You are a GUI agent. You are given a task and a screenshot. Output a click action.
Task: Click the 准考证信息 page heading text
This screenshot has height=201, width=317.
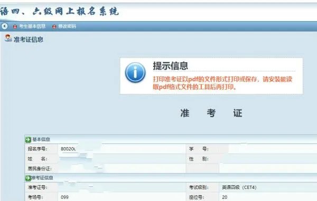coord(29,40)
